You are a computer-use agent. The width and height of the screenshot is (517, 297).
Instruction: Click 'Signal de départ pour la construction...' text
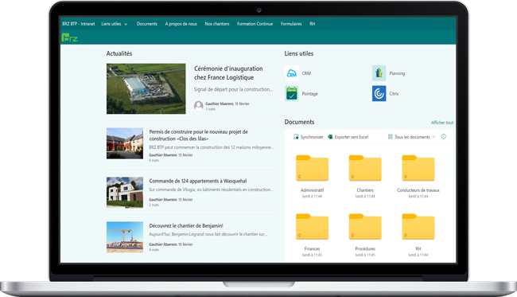[x=233, y=89]
